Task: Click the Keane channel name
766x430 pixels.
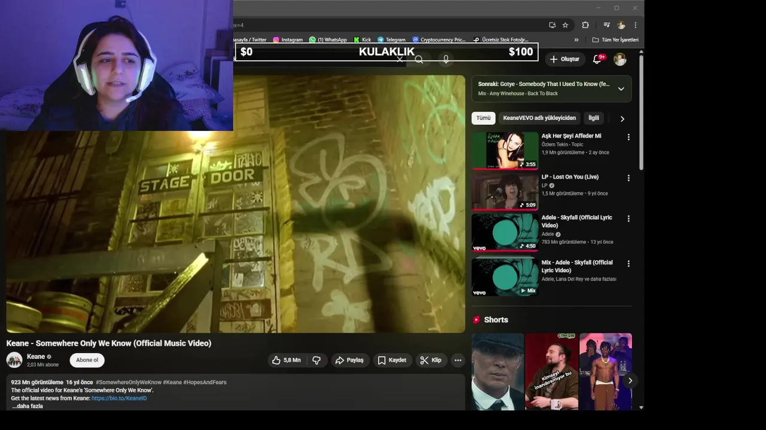Action: (x=36, y=357)
